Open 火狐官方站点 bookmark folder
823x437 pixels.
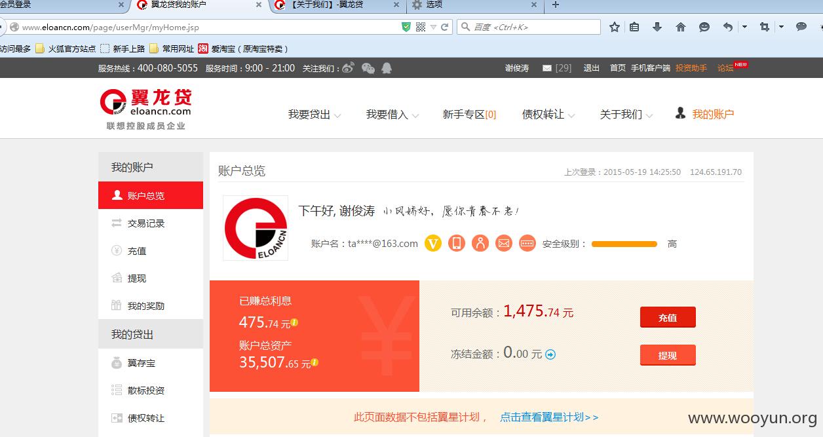66,48
